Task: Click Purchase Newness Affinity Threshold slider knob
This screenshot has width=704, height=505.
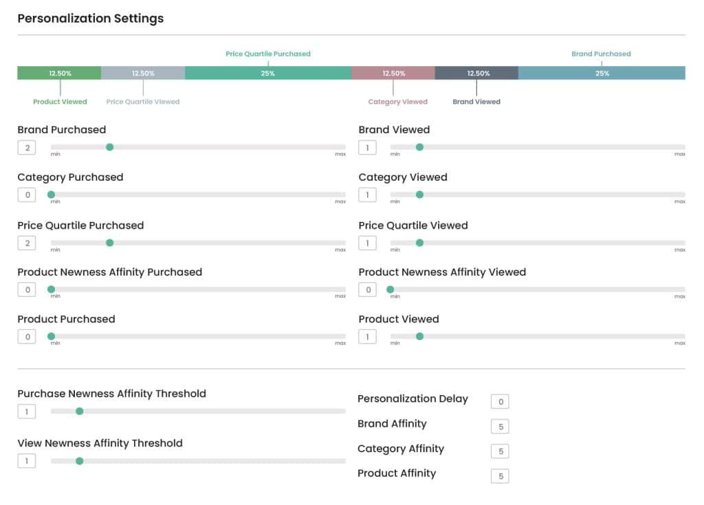Action: (x=80, y=411)
